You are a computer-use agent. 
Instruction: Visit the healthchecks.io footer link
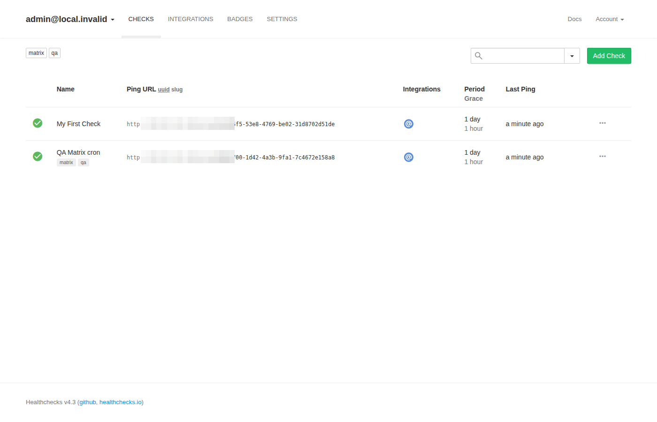click(x=121, y=402)
